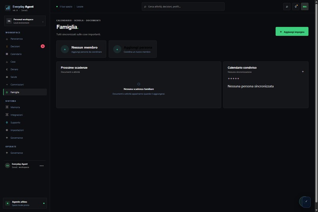Viewport: 318px width, 212px height.
Task: Click the Famiglia diamond icon
Action: (x=7, y=92)
